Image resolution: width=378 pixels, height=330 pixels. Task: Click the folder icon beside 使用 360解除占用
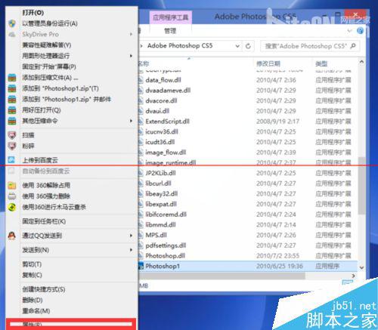[x=12, y=186]
